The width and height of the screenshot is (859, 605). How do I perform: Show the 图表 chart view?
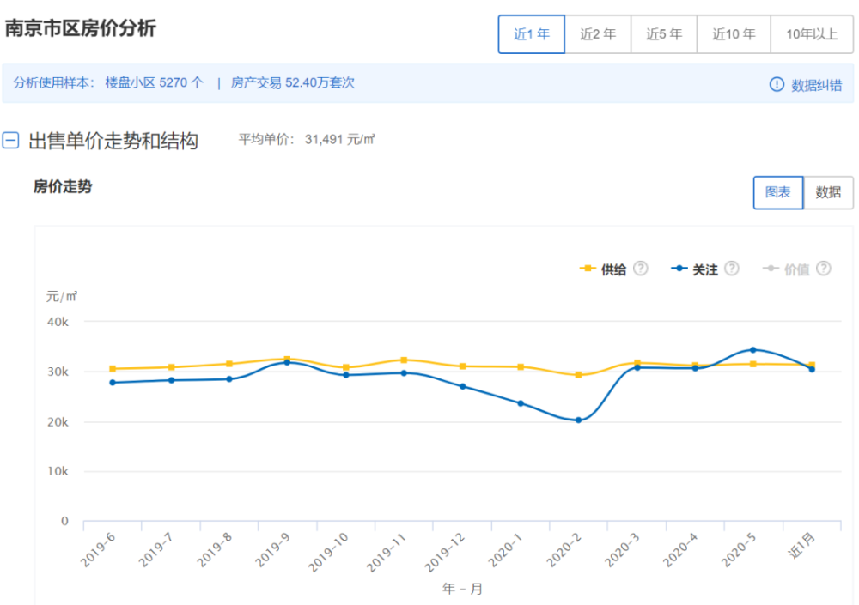pos(778,192)
